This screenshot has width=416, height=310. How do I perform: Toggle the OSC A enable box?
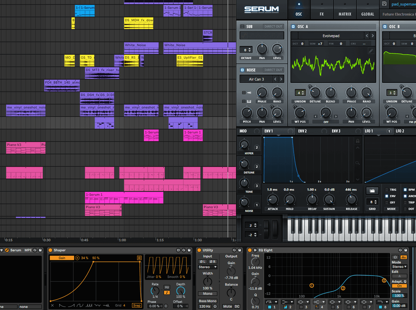(293, 27)
